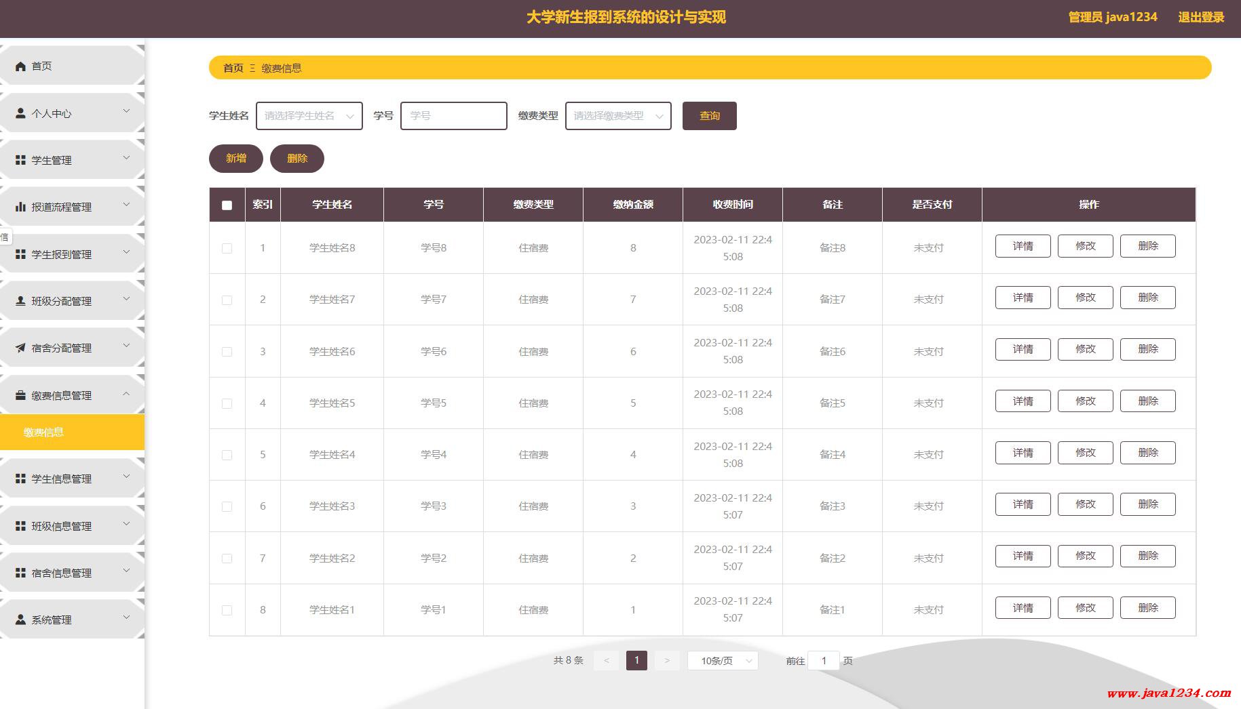Viewport: 1241px width, 709px height.
Task: Click 首页 in the breadcrumb
Action: click(x=233, y=68)
